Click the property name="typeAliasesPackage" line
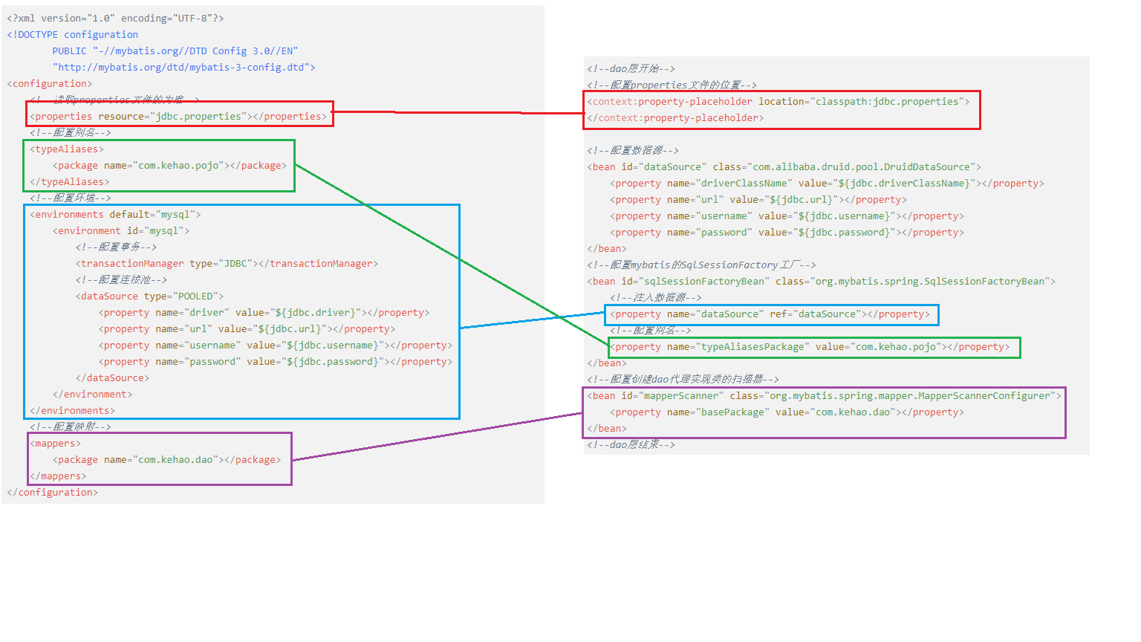 [810, 346]
